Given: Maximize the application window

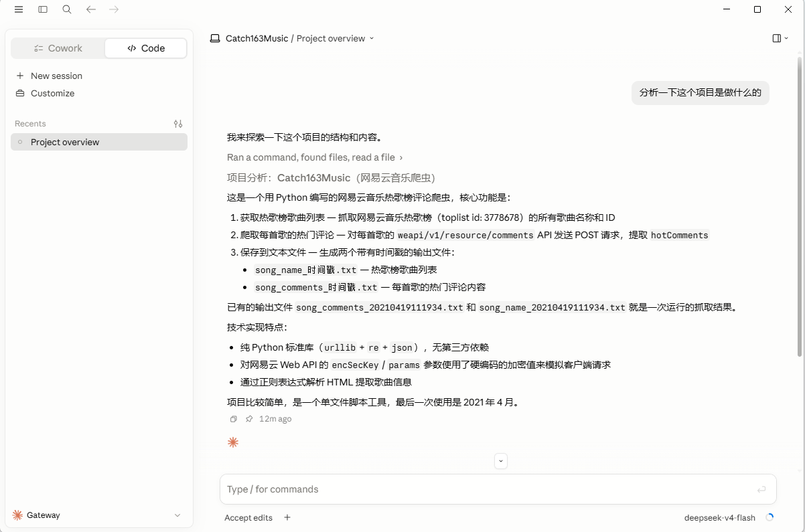Looking at the screenshot, I should click(757, 9).
